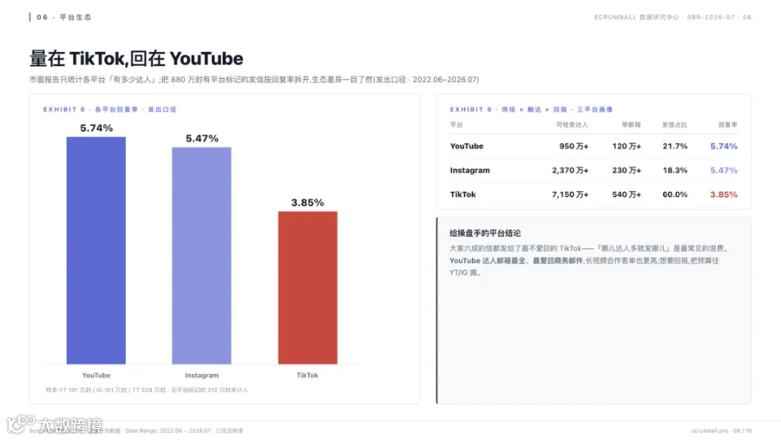Click the 可检索达人 column header

click(573, 125)
